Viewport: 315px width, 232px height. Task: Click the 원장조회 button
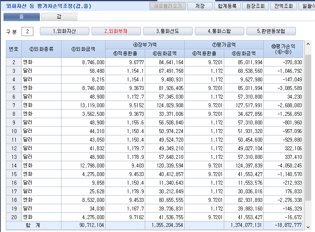(255, 6)
